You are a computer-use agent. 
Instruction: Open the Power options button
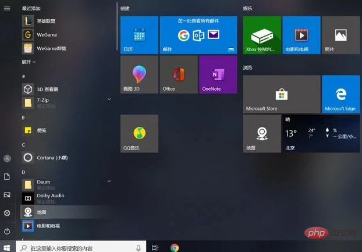(7, 231)
